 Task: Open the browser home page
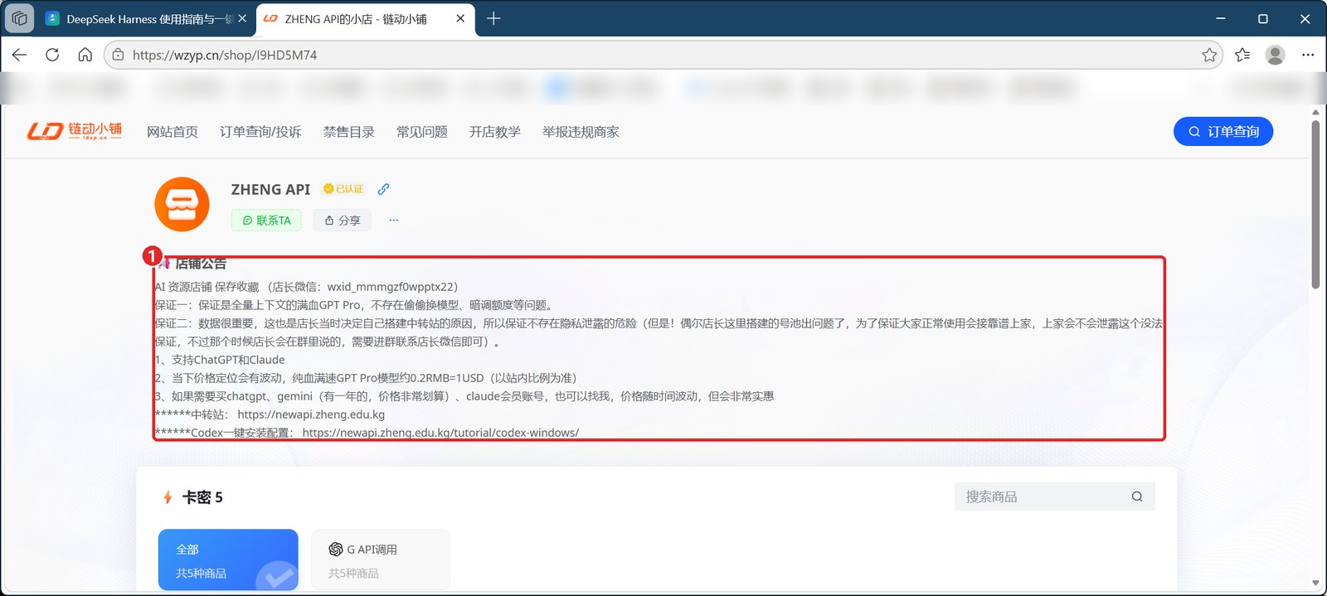pyautogui.click(x=85, y=55)
